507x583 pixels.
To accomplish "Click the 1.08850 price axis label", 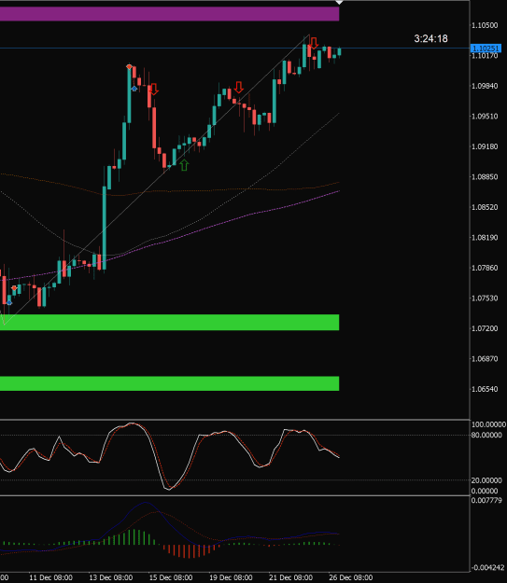I will 485,177.
